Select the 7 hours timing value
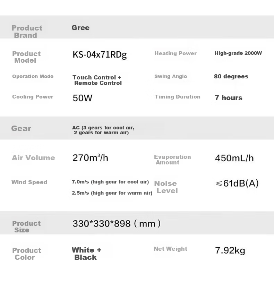 229,98
